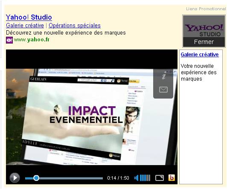Click text 'Votre nouvelle expérience des marques'

pos(199,73)
